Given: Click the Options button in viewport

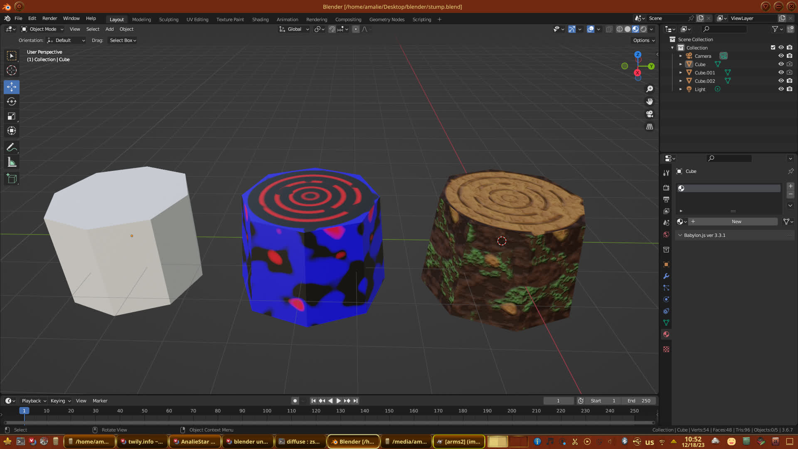Looking at the screenshot, I should click(644, 40).
